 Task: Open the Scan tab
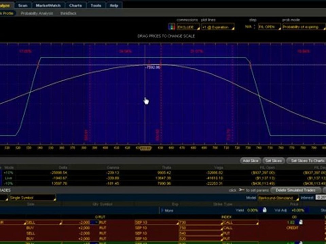(23, 5)
